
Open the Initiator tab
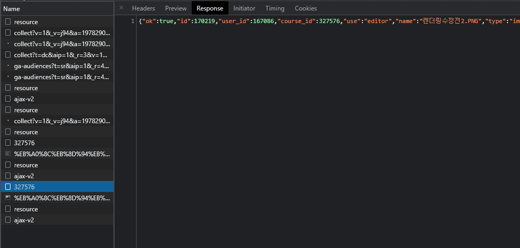[244, 8]
